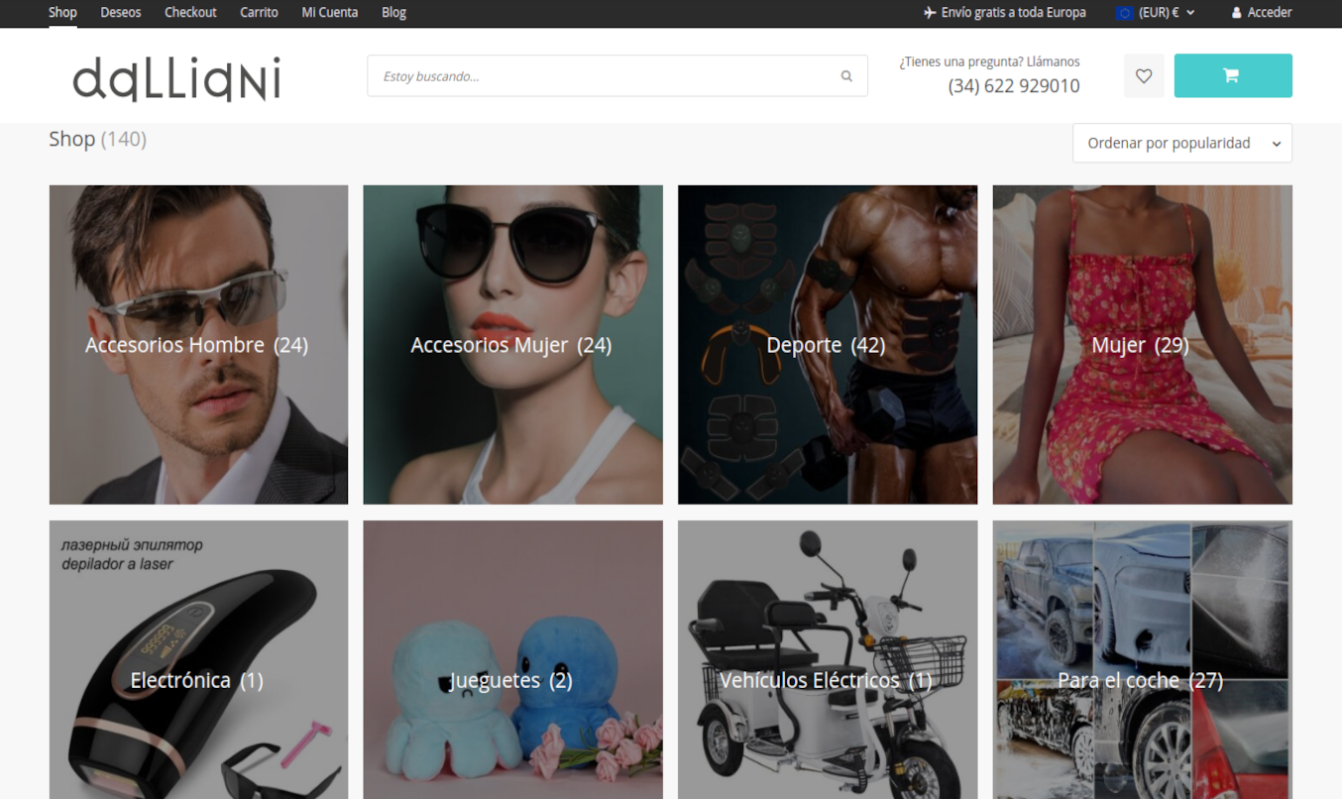
Task: Open the Blog menu item
Action: (393, 13)
